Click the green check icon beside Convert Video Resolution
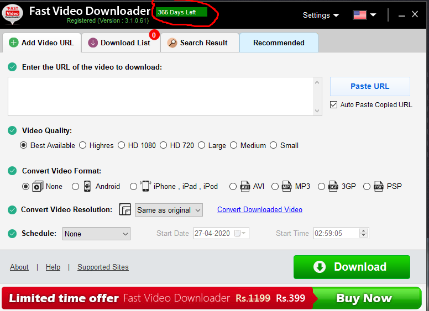429x311 pixels. point(12,209)
